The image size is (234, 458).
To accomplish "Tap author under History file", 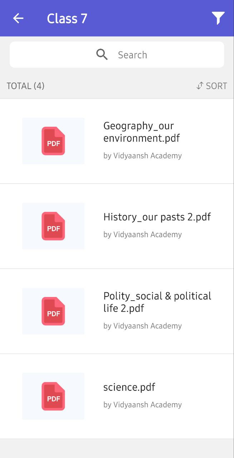I will (x=142, y=234).
